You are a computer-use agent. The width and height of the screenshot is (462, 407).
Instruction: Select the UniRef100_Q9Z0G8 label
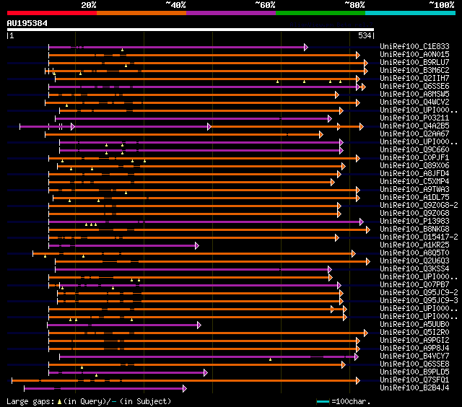(414, 213)
